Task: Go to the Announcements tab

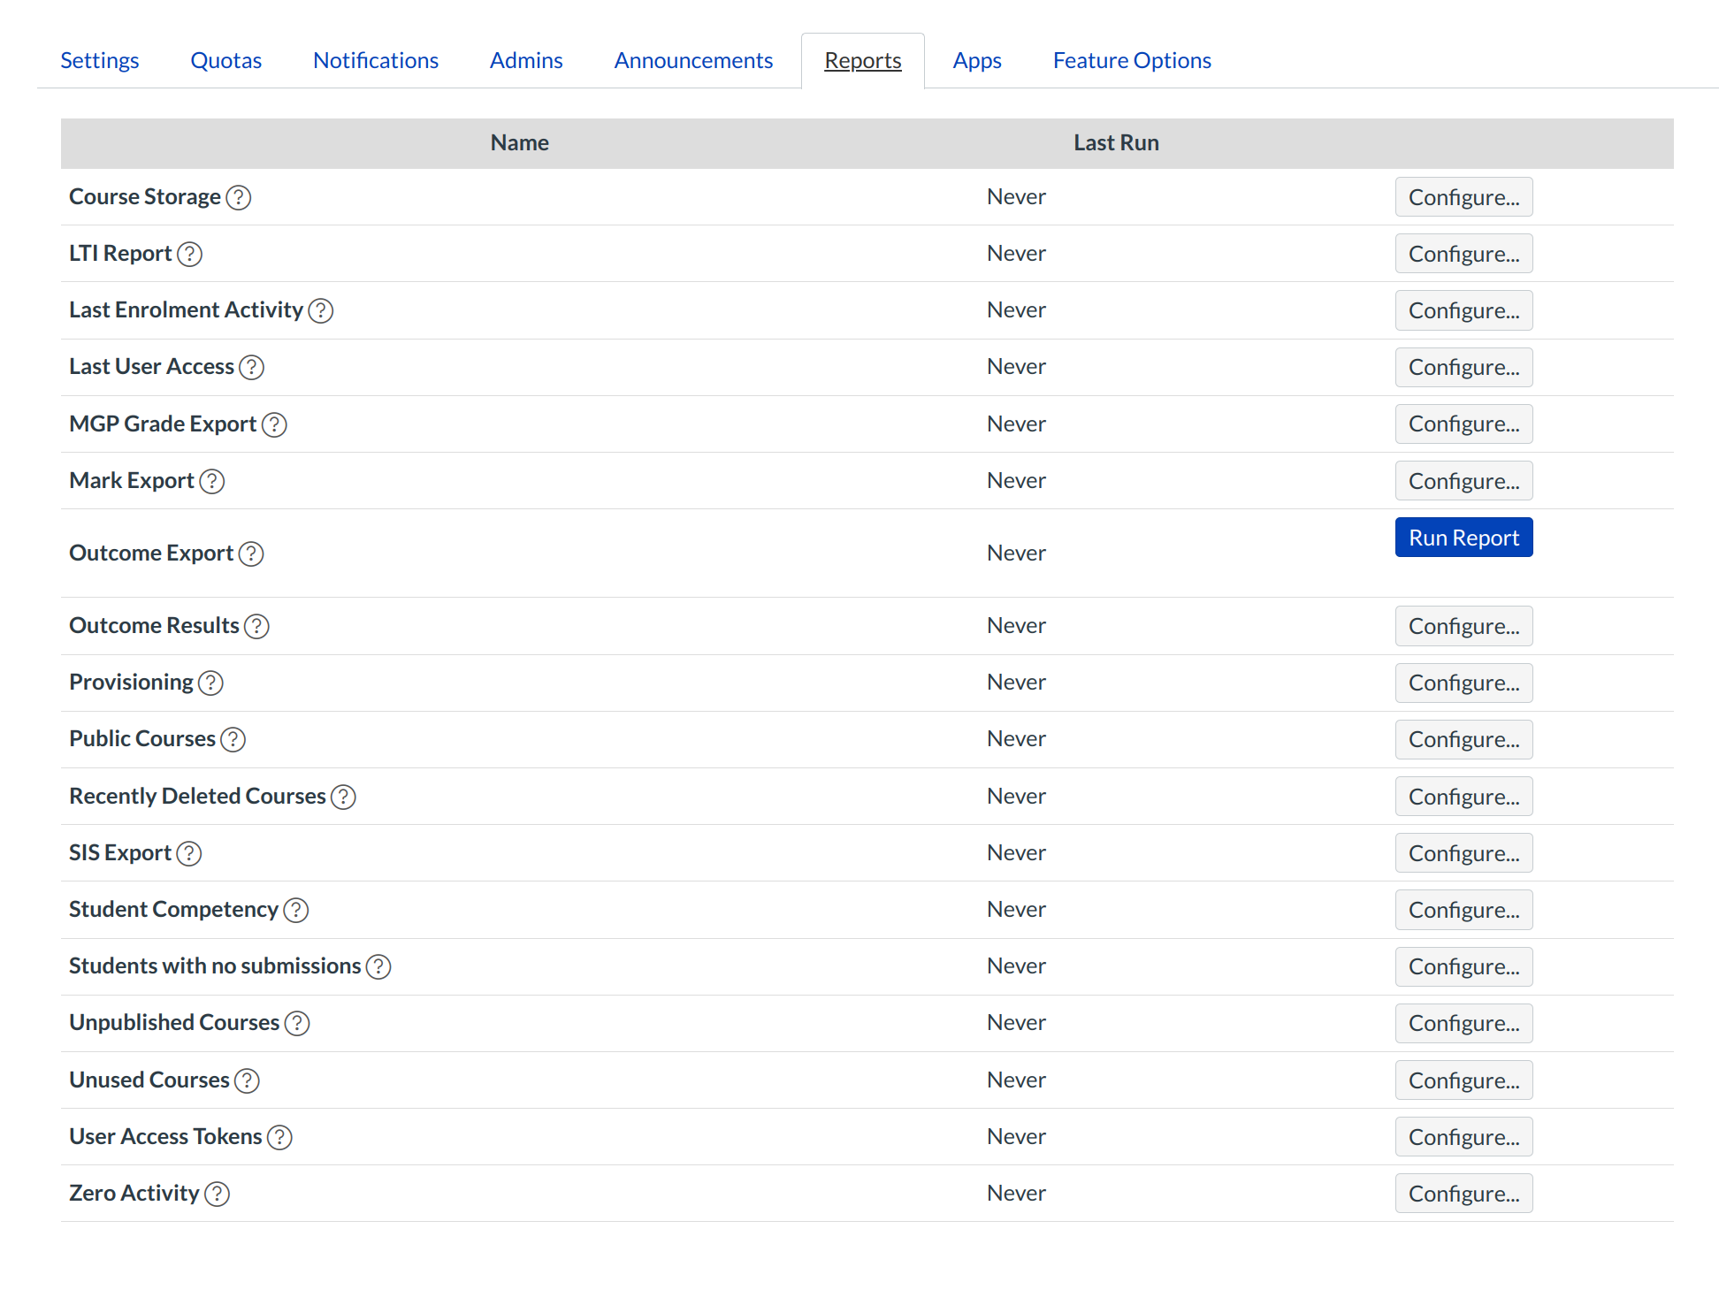Action: point(693,61)
